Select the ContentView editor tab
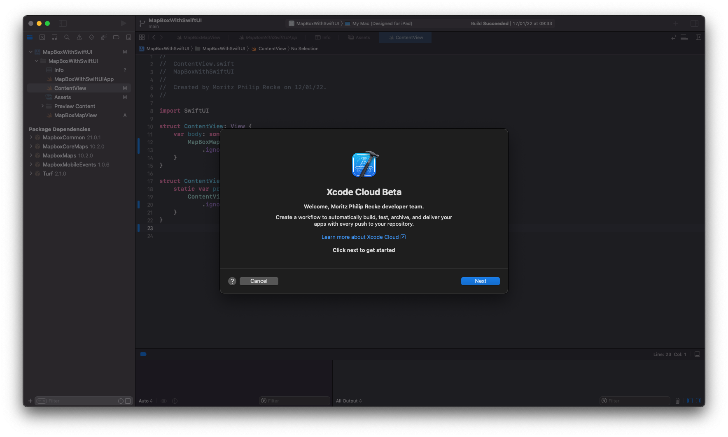 (x=406, y=37)
